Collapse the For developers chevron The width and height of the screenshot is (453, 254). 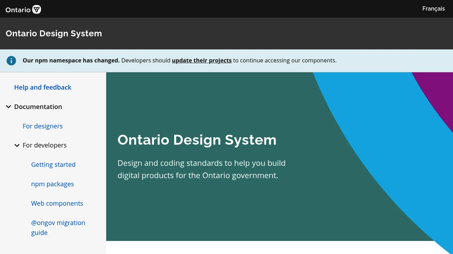[17, 145]
